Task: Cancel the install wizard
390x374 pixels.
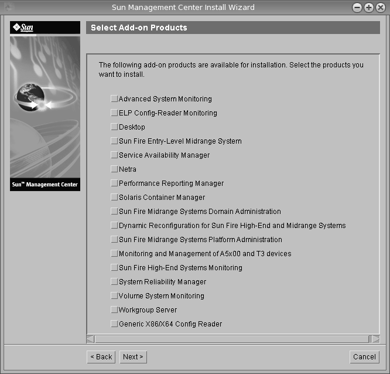Action: (364, 357)
